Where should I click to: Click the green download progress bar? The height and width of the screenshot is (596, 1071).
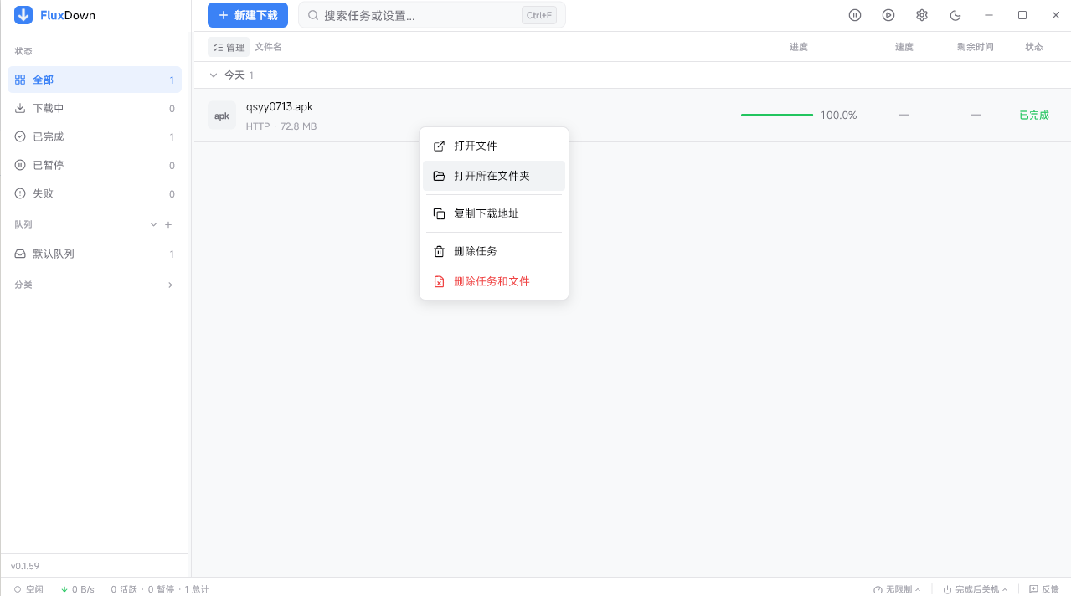[777, 115]
